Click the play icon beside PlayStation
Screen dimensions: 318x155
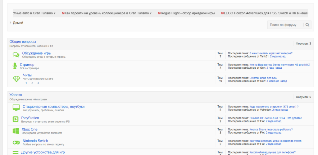coord(16,119)
